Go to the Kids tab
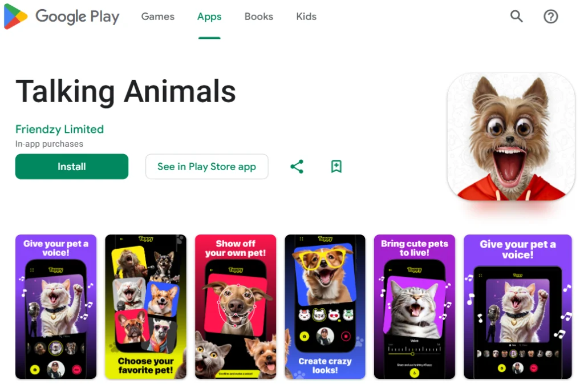 point(306,17)
